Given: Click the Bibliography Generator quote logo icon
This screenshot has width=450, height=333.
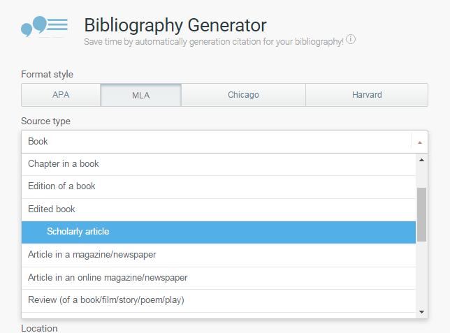Looking at the screenshot, I should [44, 27].
